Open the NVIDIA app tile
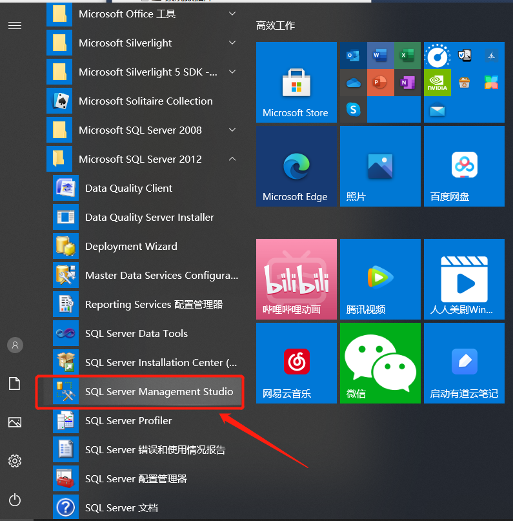This screenshot has height=521, width=513. [438, 83]
